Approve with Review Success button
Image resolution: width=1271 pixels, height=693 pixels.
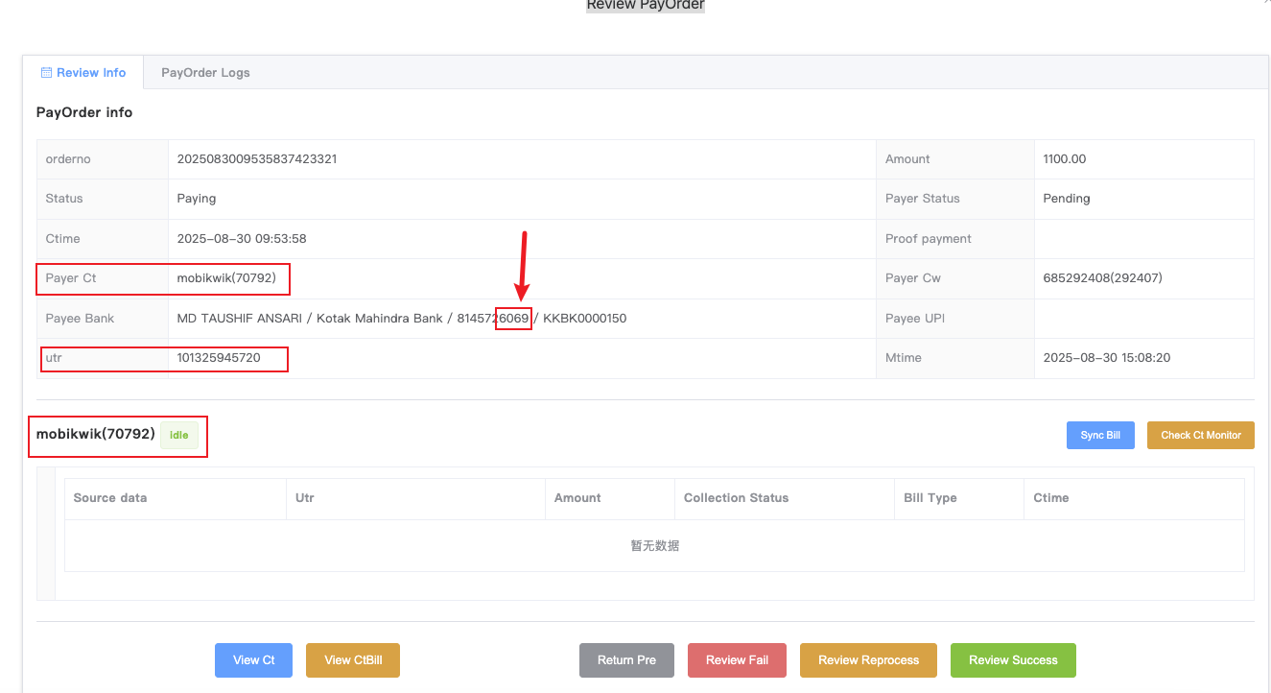click(x=1013, y=660)
